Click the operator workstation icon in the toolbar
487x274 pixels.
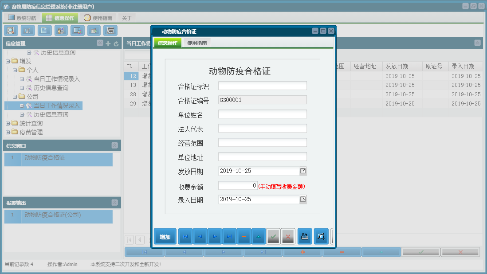[x=60, y=30]
